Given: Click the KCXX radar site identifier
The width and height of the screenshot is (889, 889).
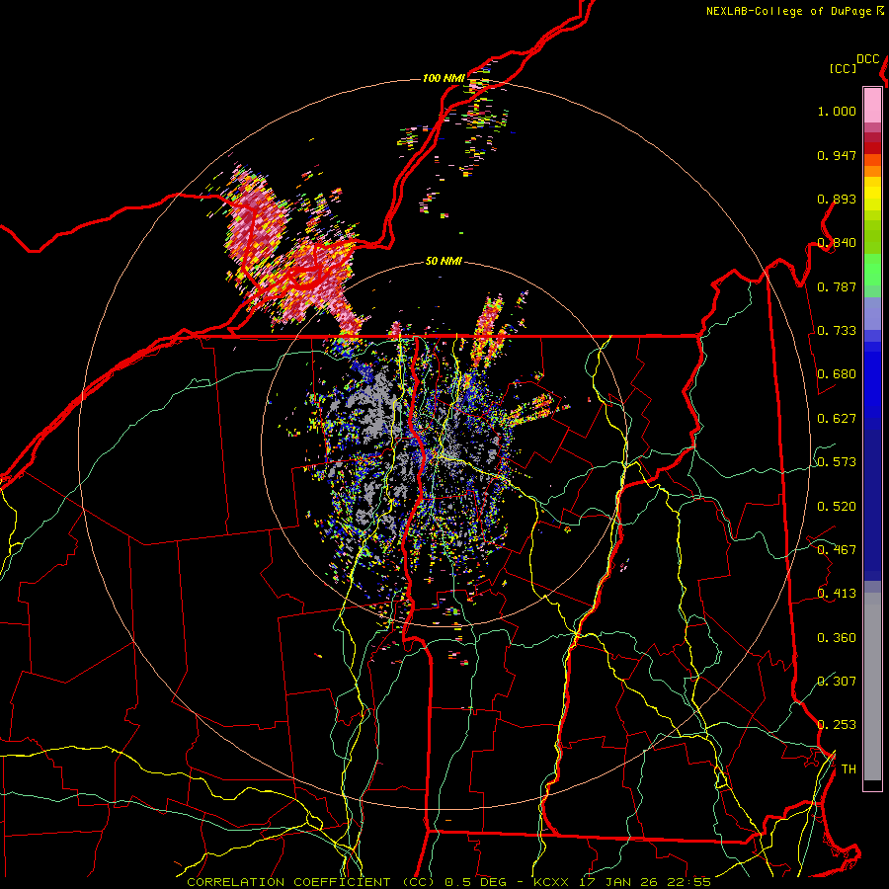Looking at the screenshot, I should click(551, 882).
